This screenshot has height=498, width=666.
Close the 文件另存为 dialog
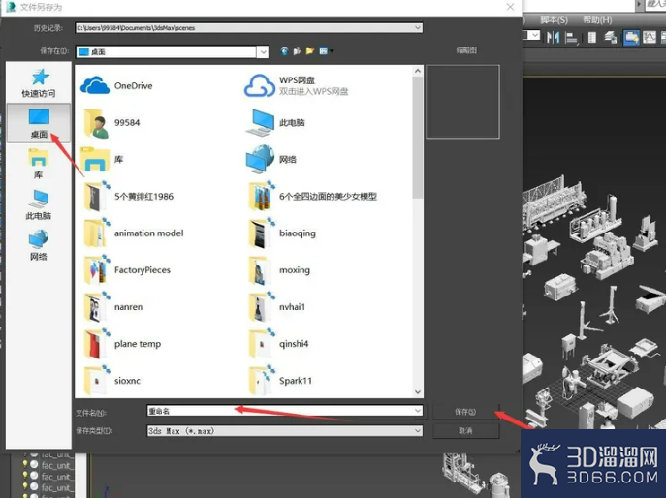tap(510, 7)
